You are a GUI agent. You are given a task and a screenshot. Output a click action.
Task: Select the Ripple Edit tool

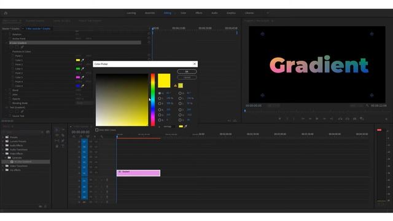[57, 135]
